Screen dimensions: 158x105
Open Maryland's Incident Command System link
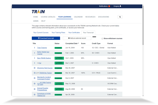point(44,78)
